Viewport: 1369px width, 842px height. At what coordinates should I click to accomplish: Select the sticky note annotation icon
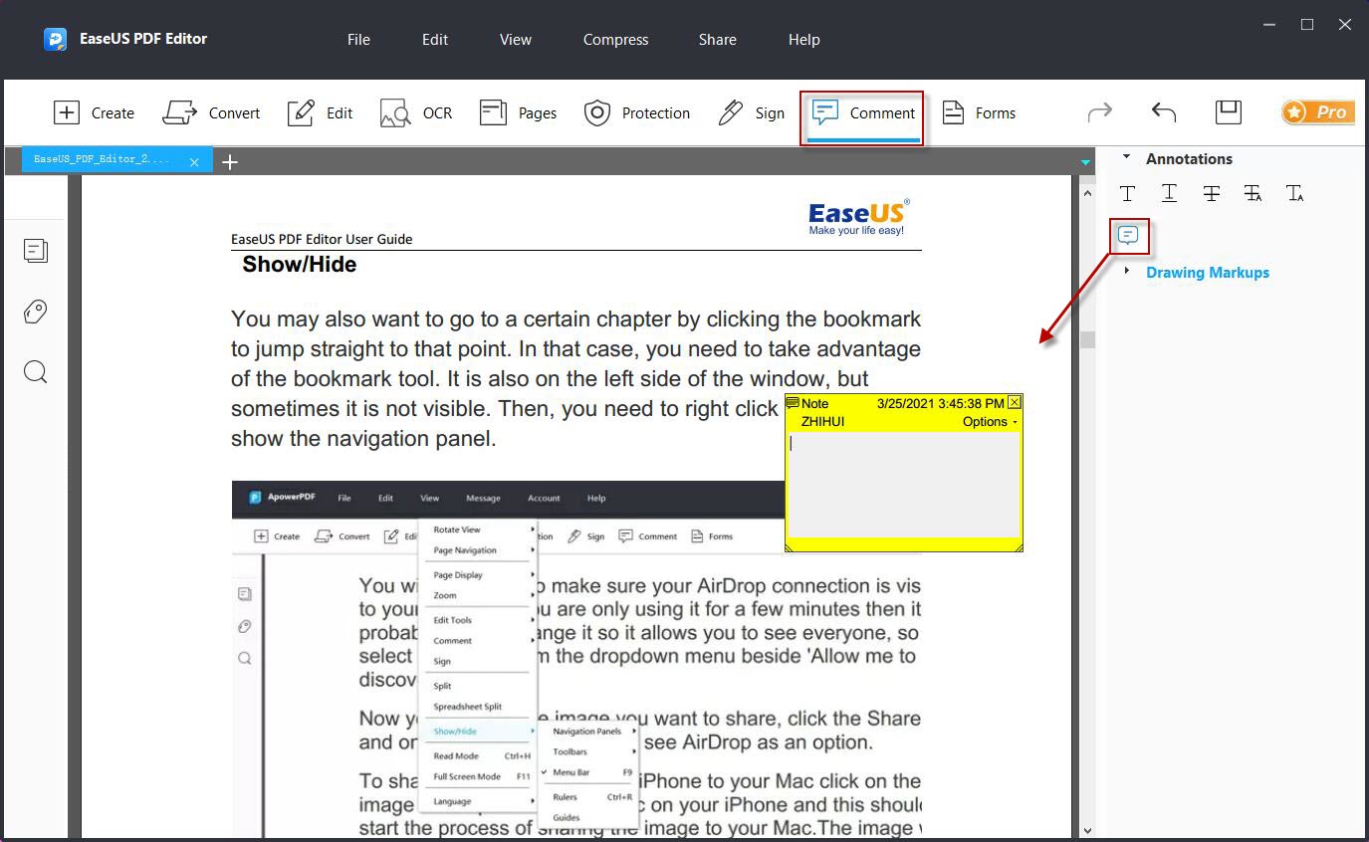tap(1128, 235)
